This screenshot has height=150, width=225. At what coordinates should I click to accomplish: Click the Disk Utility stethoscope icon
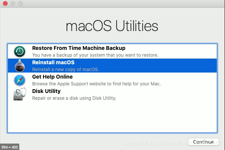(20, 94)
